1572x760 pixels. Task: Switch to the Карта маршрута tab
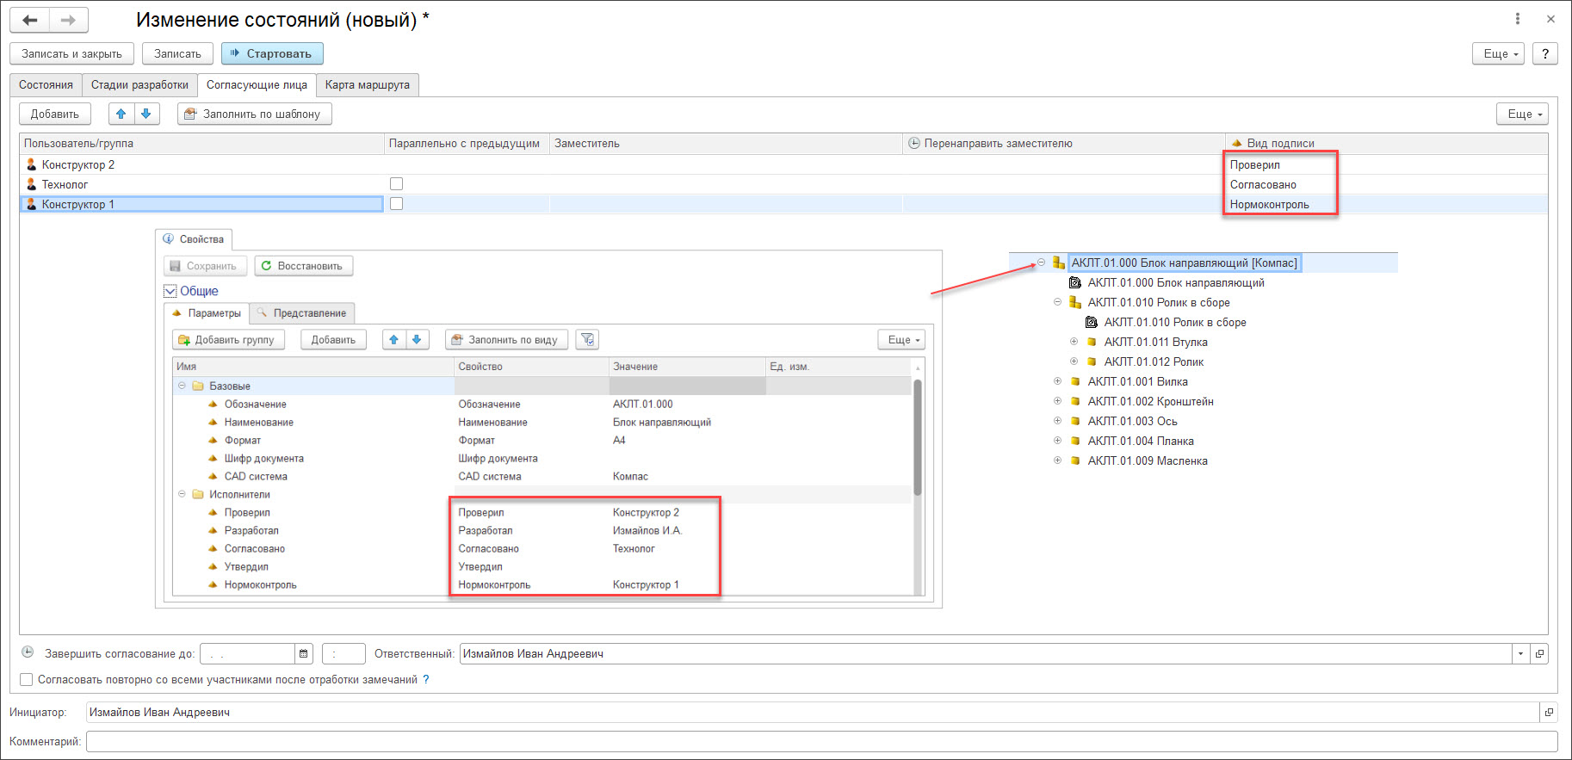[x=368, y=84]
